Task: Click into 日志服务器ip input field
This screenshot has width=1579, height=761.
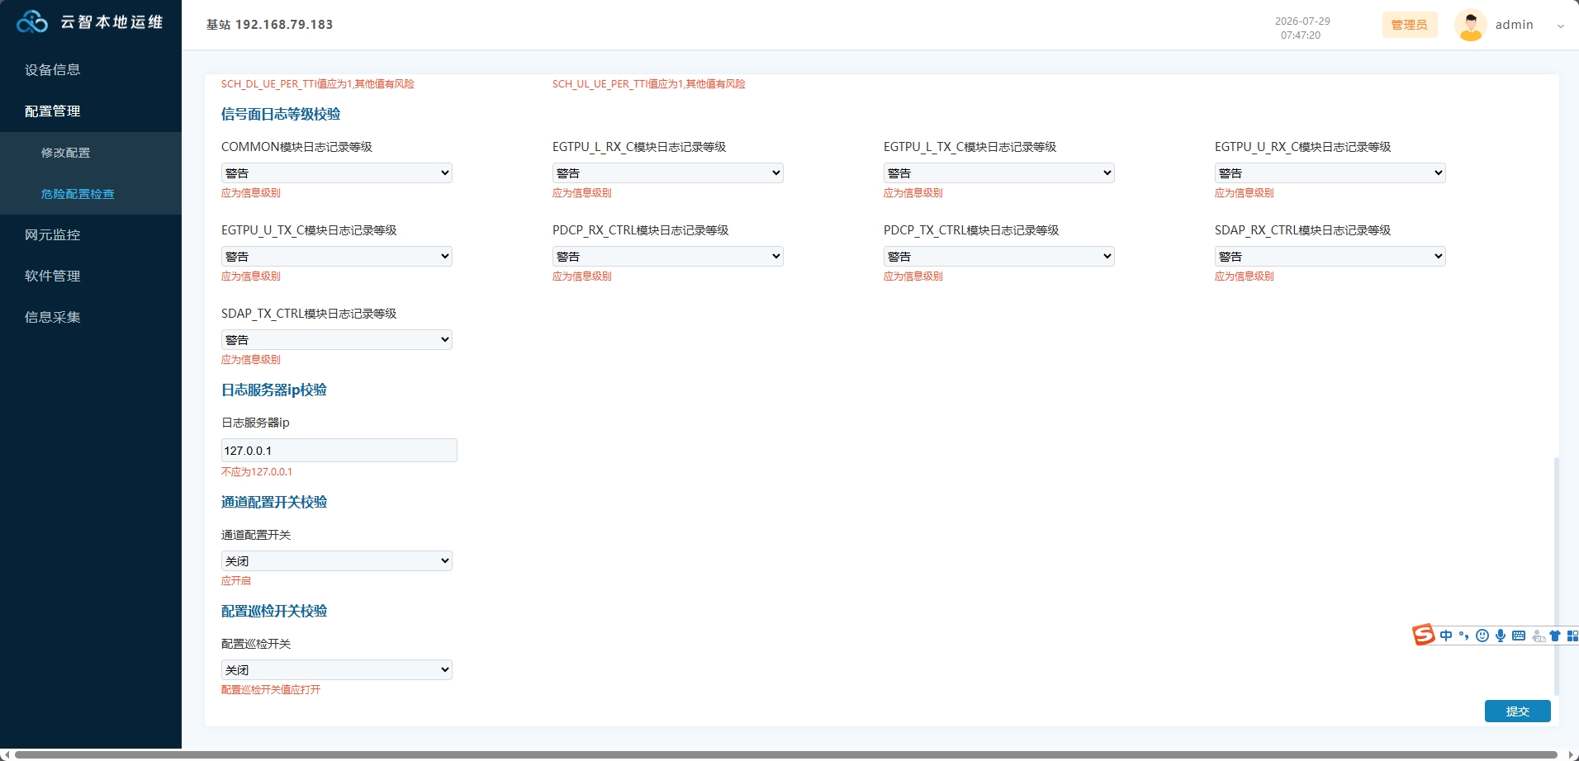Action: 339,450
